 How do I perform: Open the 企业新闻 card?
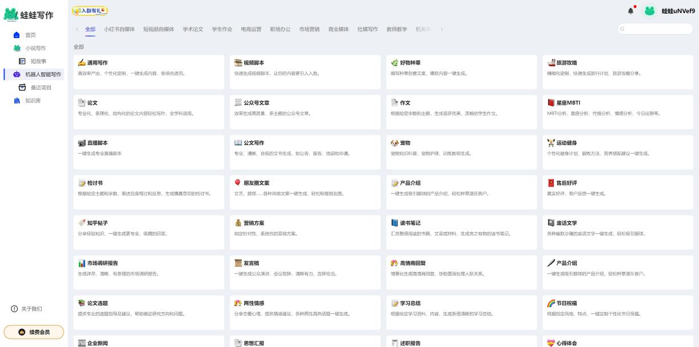149,341
